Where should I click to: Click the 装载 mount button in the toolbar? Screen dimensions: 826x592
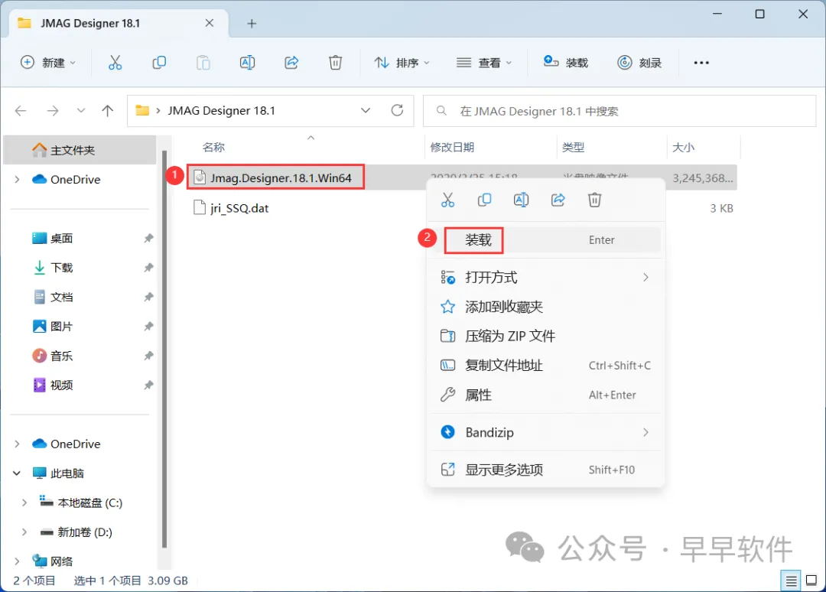(x=565, y=63)
